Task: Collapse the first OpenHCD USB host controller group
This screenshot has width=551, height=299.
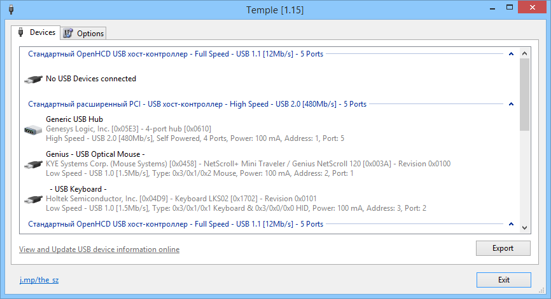Action: pyautogui.click(x=511, y=54)
